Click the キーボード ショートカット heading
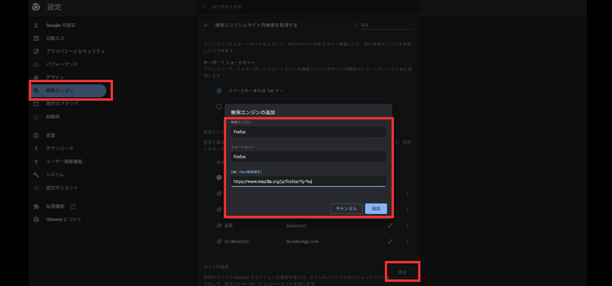The height and width of the screenshot is (286, 612). pyautogui.click(x=229, y=62)
